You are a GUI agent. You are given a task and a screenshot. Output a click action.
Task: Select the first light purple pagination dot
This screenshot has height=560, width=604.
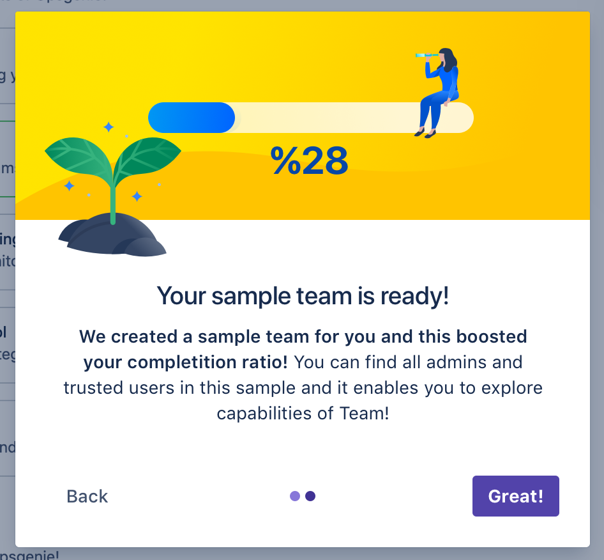(295, 496)
